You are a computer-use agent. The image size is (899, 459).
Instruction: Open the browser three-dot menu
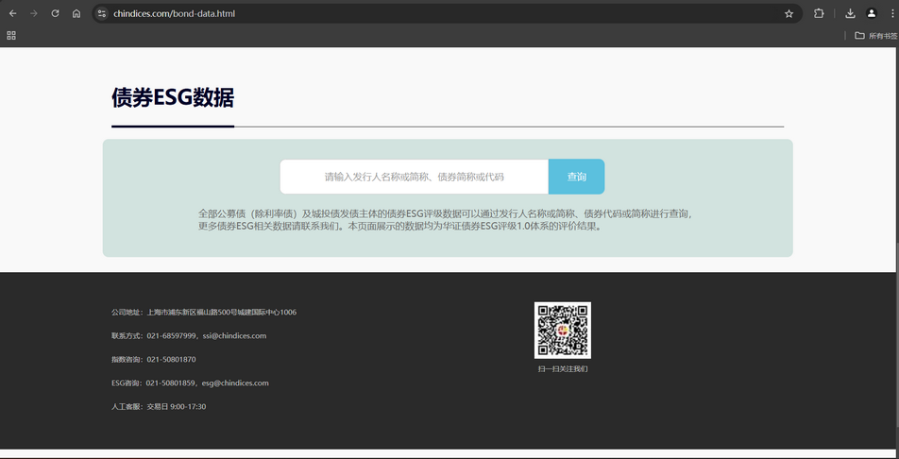[x=891, y=13]
